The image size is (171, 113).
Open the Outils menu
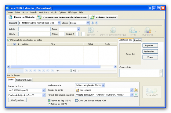54,12
